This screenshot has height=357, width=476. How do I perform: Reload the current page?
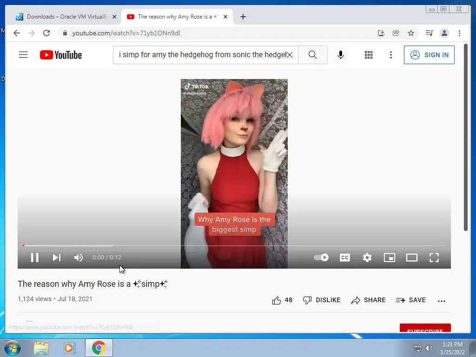pyautogui.click(x=46, y=33)
